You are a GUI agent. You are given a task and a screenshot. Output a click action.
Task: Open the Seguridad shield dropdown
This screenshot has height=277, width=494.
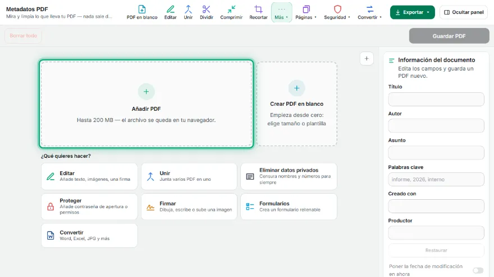pos(337,12)
